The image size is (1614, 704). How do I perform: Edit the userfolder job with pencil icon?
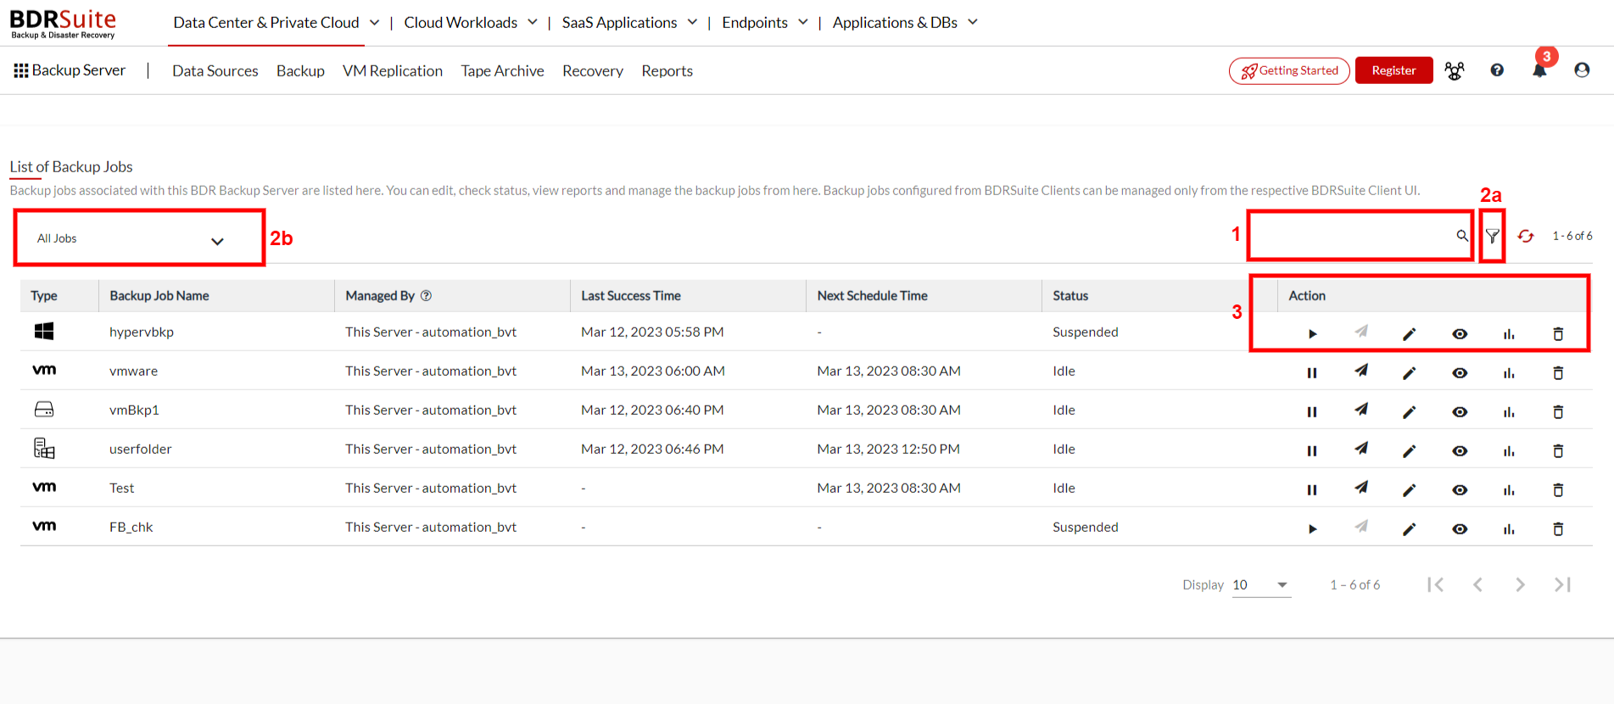pos(1409,451)
